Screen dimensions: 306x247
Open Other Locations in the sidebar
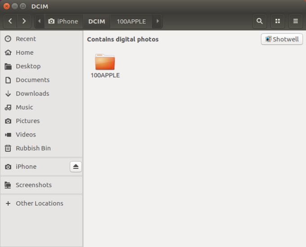coord(41,203)
